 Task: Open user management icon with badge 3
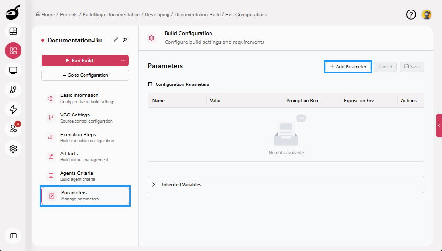[x=13, y=129]
